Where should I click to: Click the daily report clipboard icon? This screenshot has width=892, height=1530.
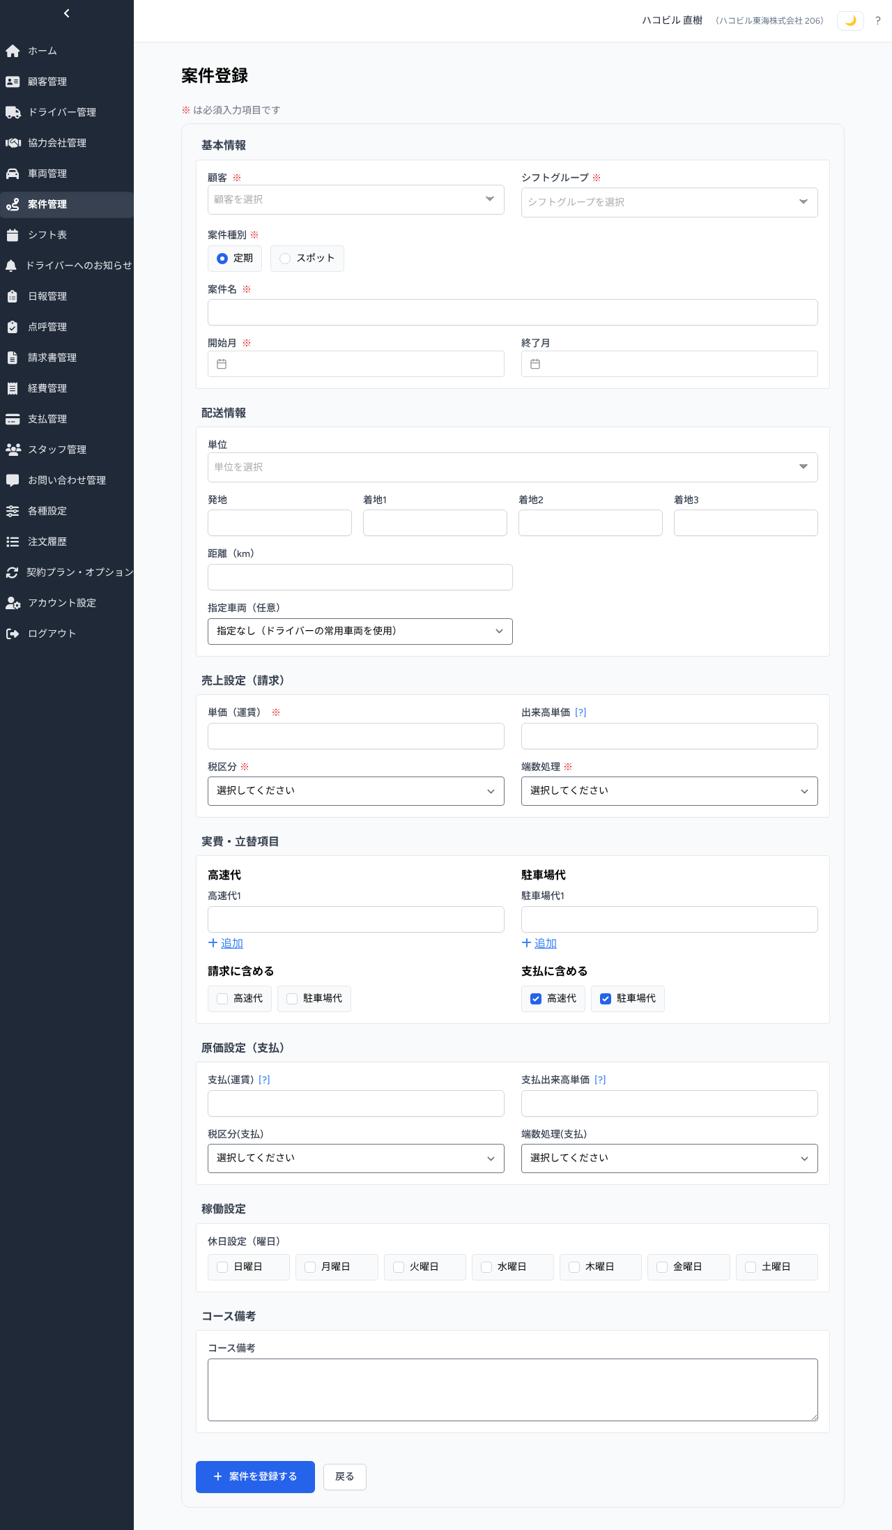[13, 296]
